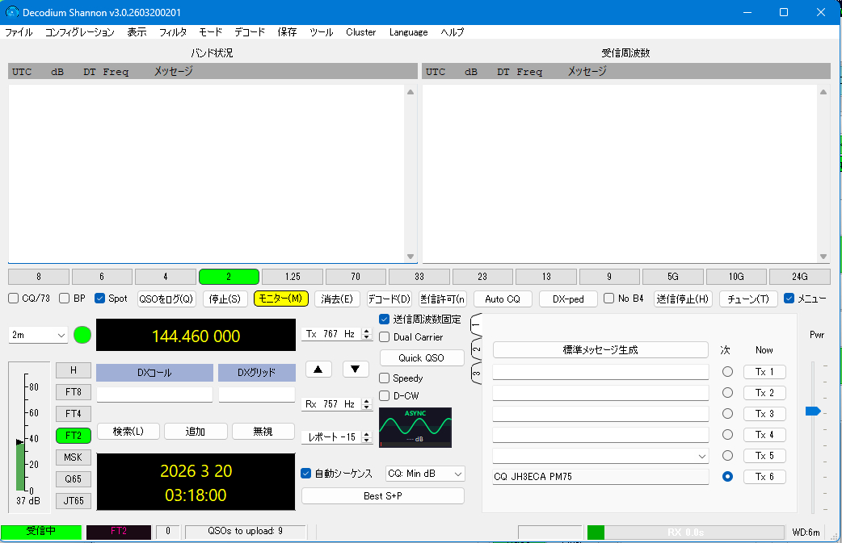Screen dimensions: 842x543
Task: Select the 70 band button
Action: (x=356, y=277)
